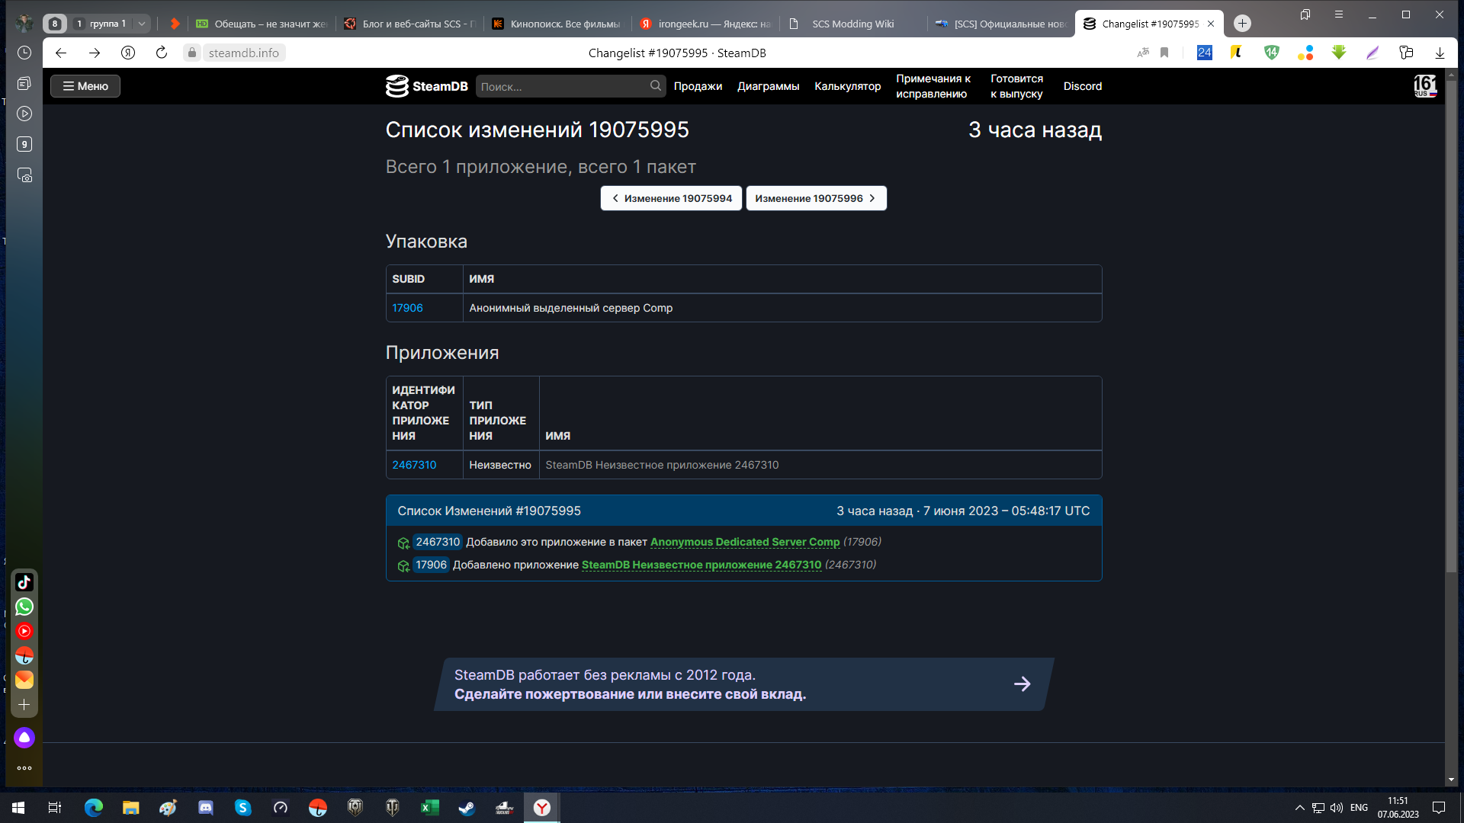This screenshot has width=1464, height=823.
Task: Open Калькулятор in SteamDB navigation
Action: pos(847,86)
